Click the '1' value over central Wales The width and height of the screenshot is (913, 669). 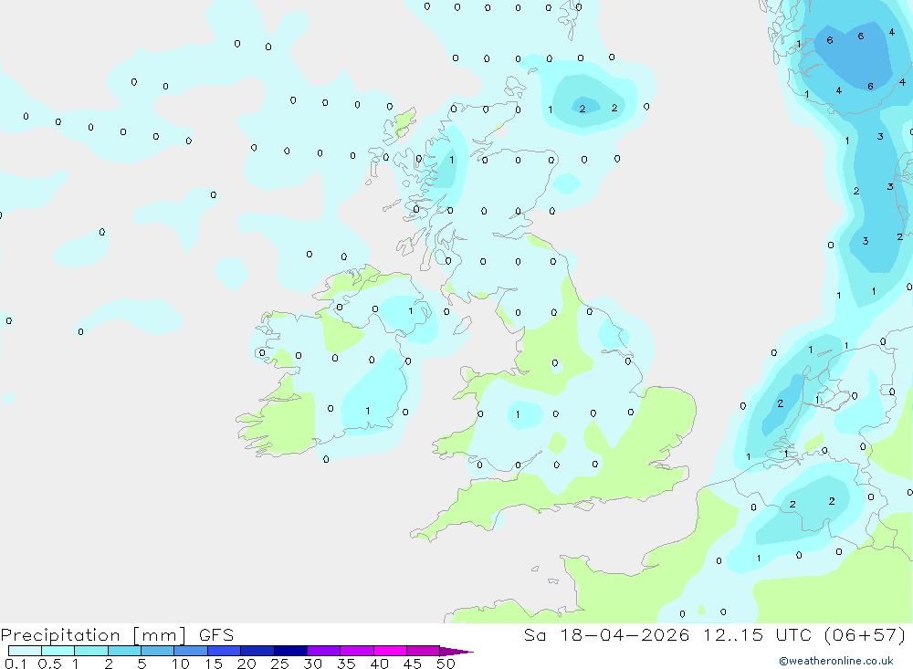(x=518, y=414)
